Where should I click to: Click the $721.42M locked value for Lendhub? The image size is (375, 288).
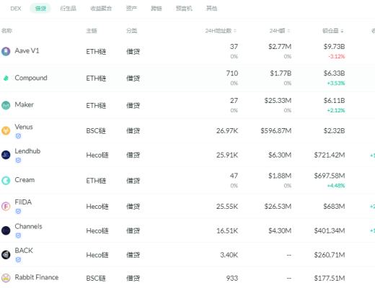330,155
